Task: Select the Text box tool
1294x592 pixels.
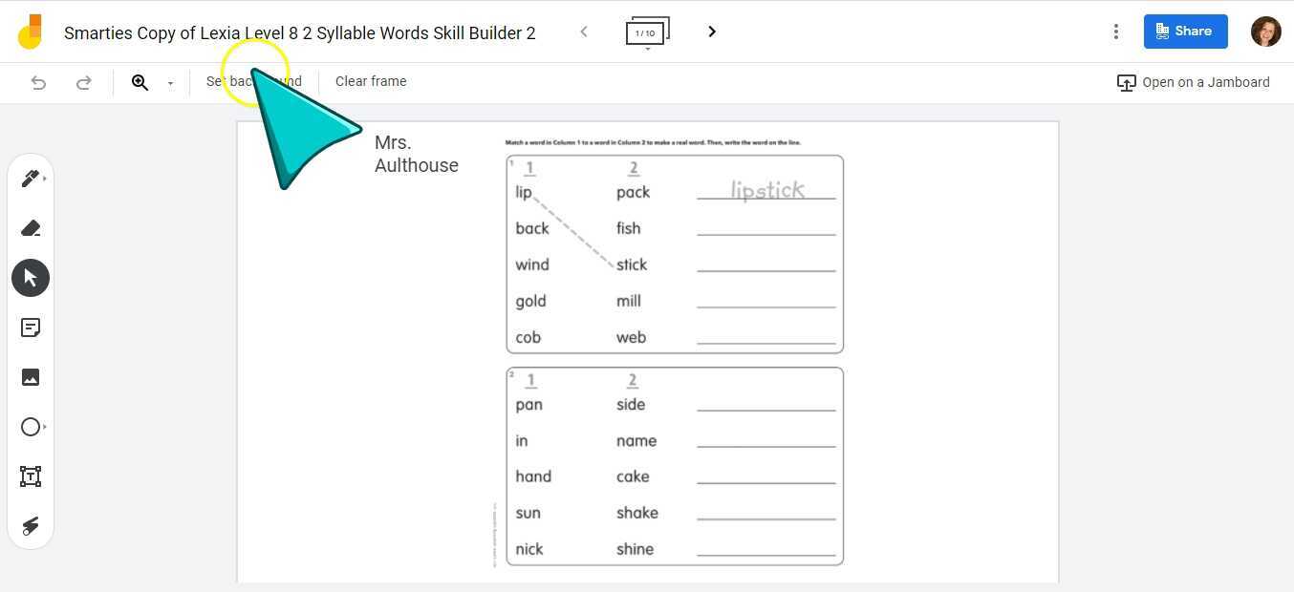Action: 31,476
